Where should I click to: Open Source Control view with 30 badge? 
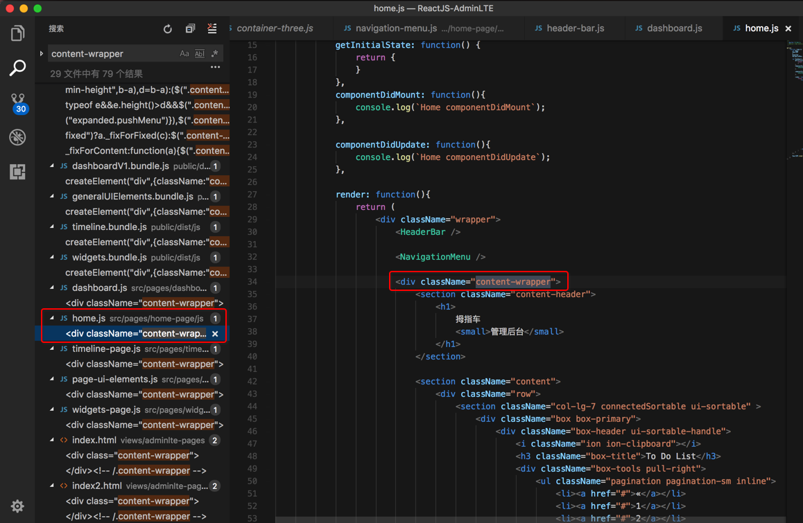coord(17,103)
